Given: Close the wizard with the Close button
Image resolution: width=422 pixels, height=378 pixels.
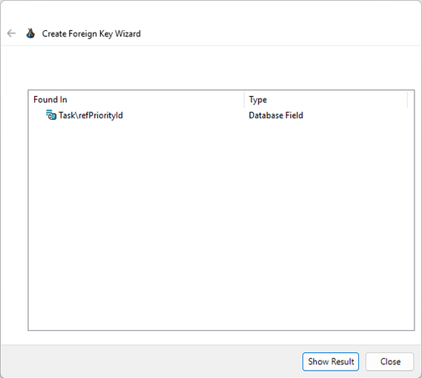Looking at the screenshot, I should pyautogui.click(x=389, y=361).
